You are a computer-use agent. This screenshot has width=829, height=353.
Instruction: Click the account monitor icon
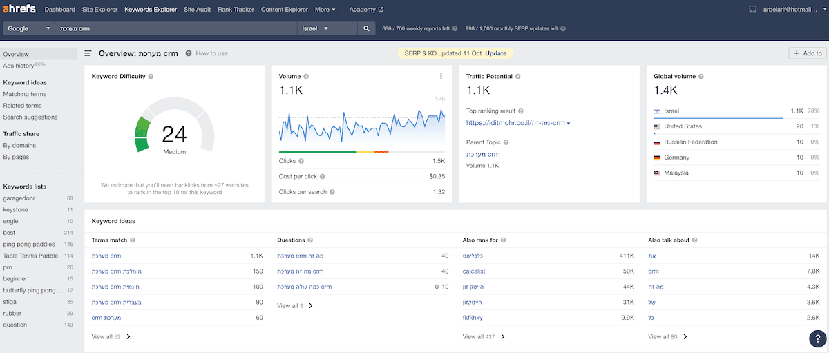tap(753, 10)
